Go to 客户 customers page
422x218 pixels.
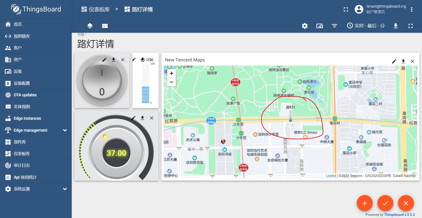[x=36, y=48]
